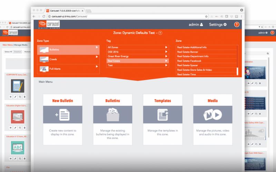Open the calculator thumbnail in left window
This screenshot has width=276, height=172.
click(x=18, y=86)
